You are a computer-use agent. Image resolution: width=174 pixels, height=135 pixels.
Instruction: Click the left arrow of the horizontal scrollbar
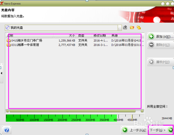pos(8,111)
